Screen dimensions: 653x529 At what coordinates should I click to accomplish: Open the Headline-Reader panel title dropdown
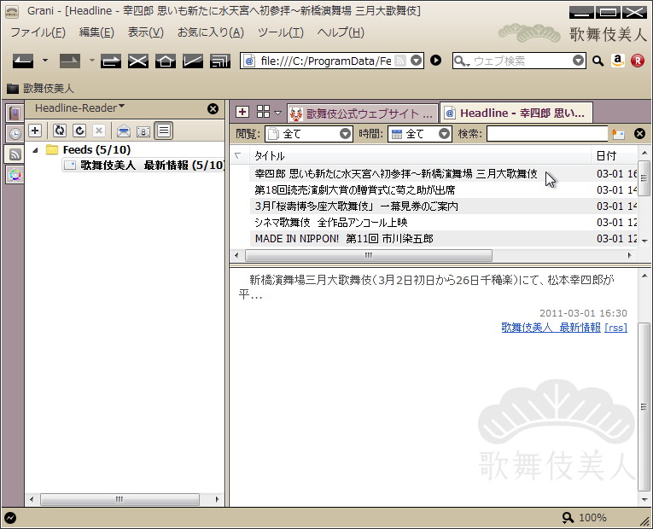[x=121, y=106]
